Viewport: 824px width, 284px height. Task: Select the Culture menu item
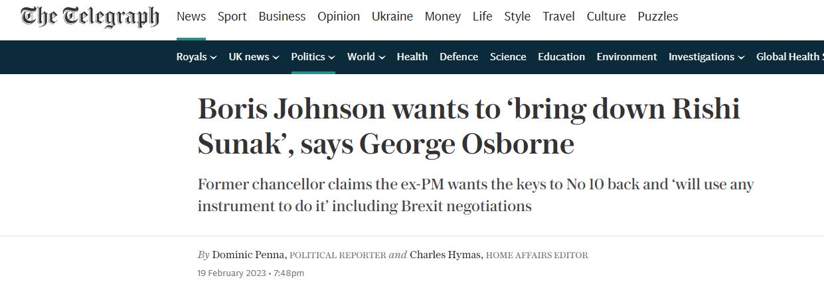(606, 17)
